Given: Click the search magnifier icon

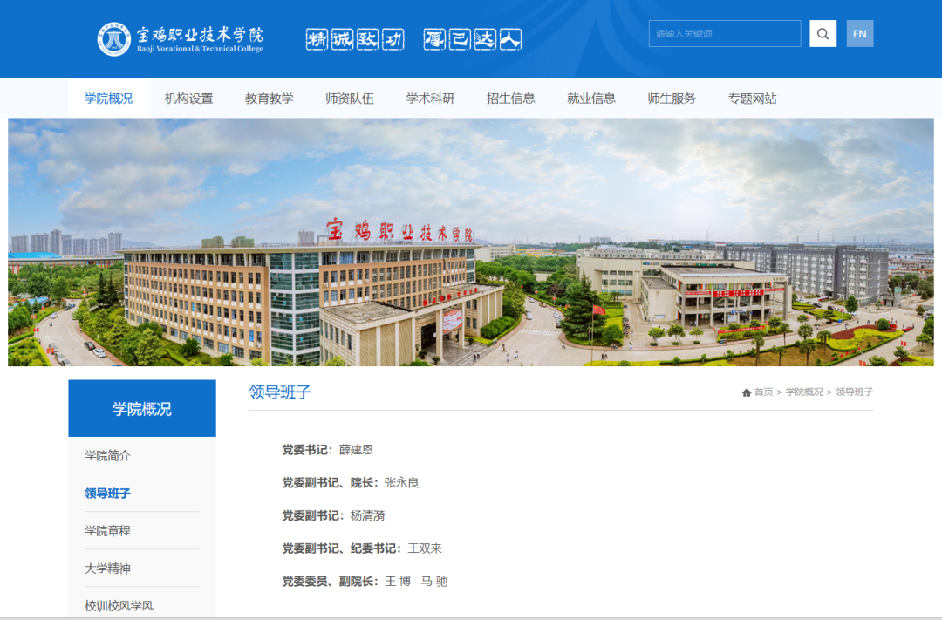Looking at the screenshot, I should (x=822, y=33).
